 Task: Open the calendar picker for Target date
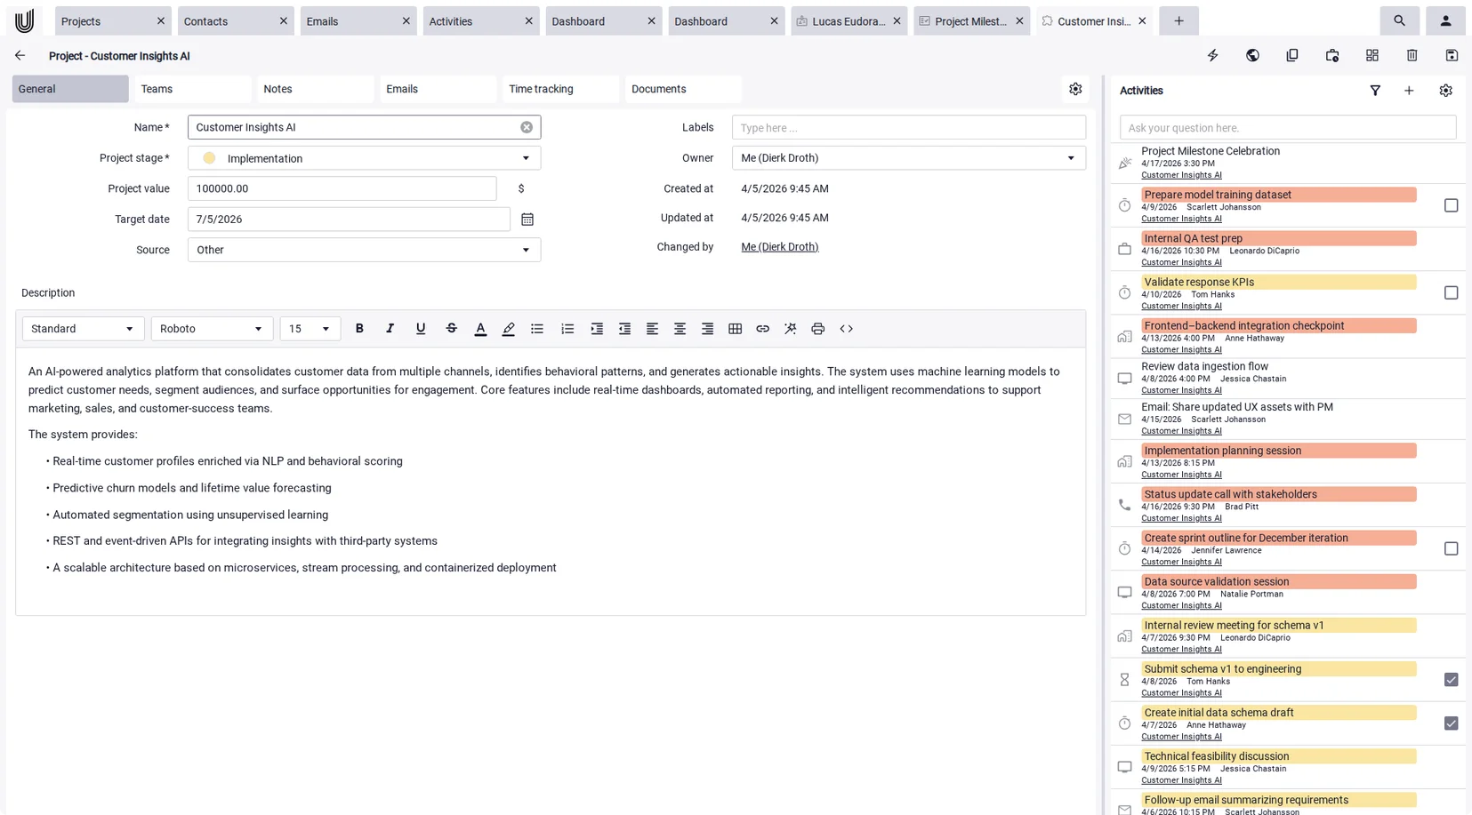[x=527, y=220]
